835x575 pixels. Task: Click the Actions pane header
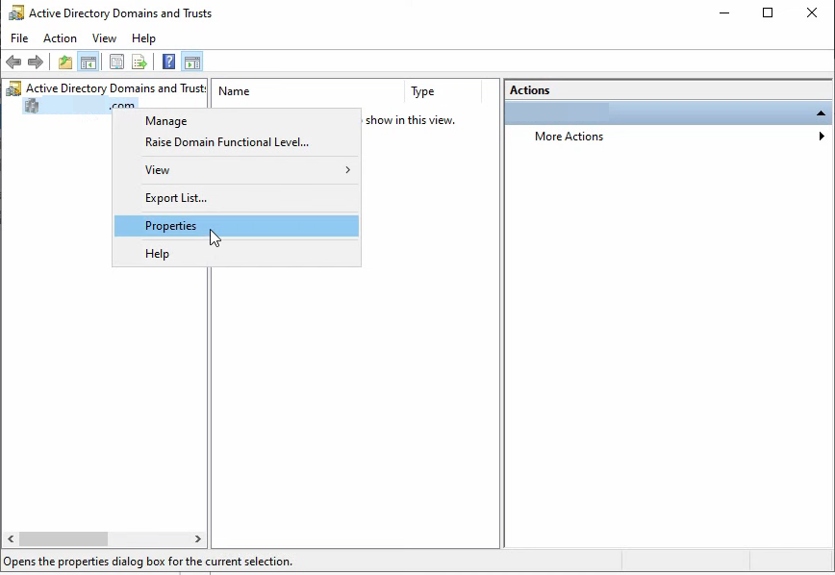pos(668,90)
